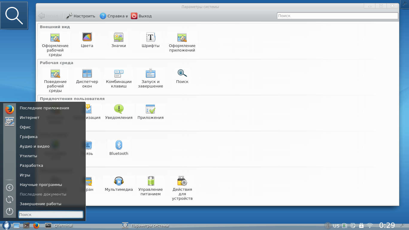Open the Аудио и видео menu category
409x230 pixels.
34,146
